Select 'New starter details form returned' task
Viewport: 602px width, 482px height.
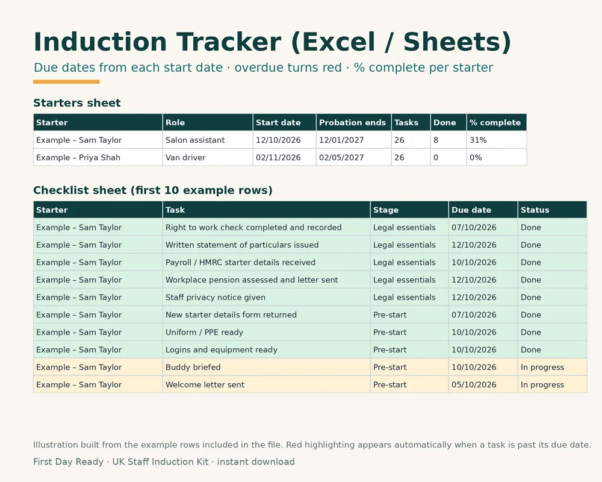click(x=267, y=315)
